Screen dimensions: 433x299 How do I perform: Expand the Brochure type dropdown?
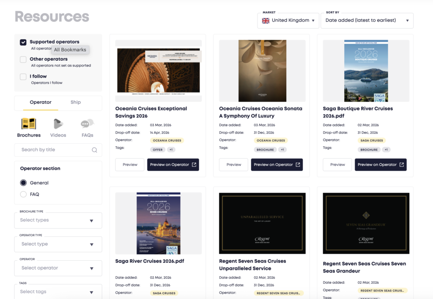[58, 220]
